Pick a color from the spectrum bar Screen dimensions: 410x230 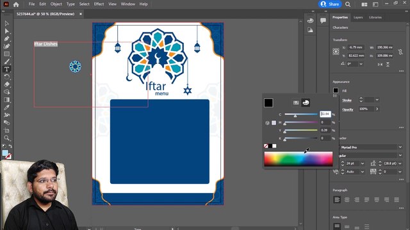299,158
